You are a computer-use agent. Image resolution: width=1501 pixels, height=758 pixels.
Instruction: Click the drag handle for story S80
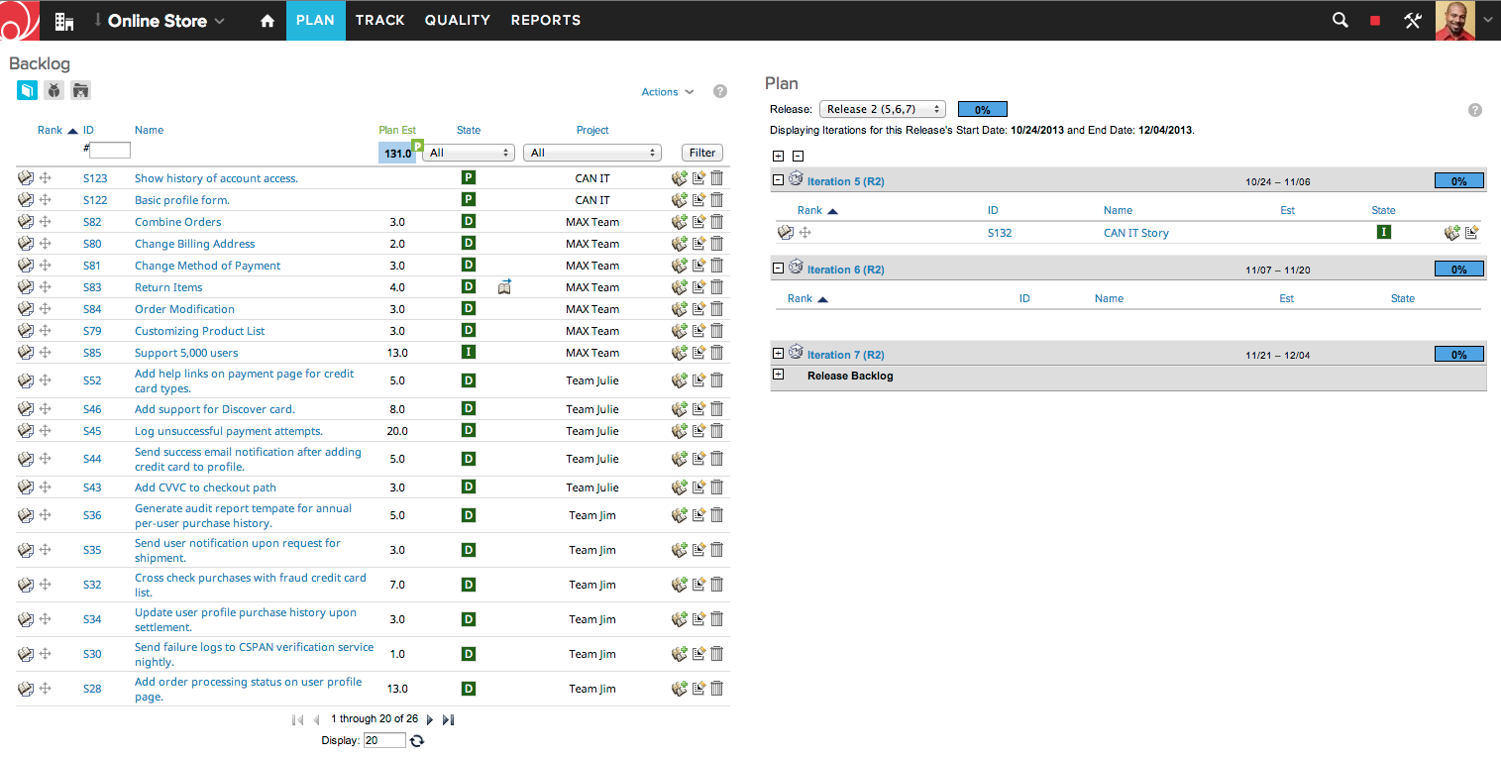coord(45,244)
